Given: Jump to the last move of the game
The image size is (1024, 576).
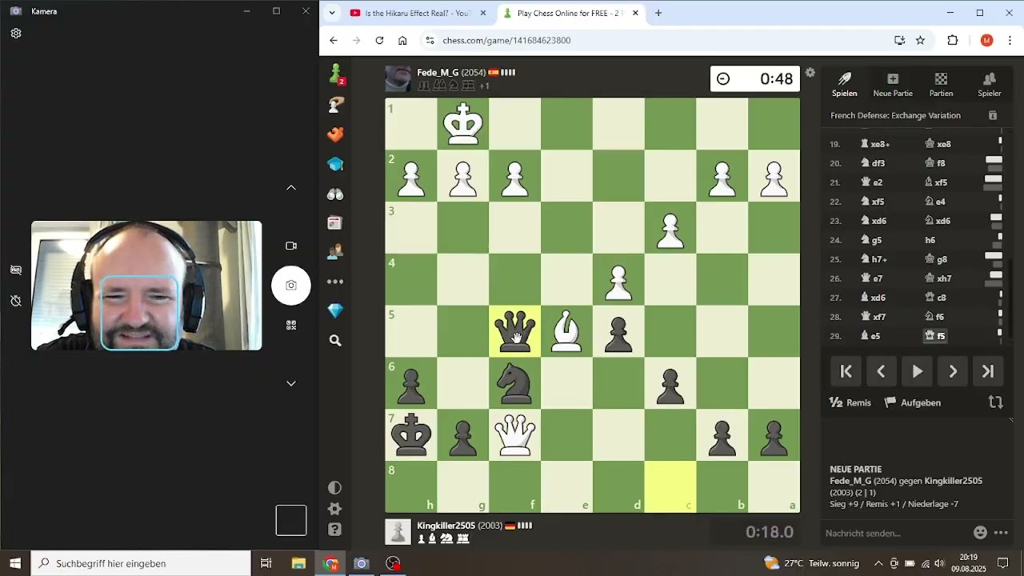Looking at the screenshot, I should coord(988,371).
